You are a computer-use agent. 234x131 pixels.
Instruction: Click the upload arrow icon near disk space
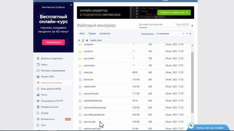[192, 26]
